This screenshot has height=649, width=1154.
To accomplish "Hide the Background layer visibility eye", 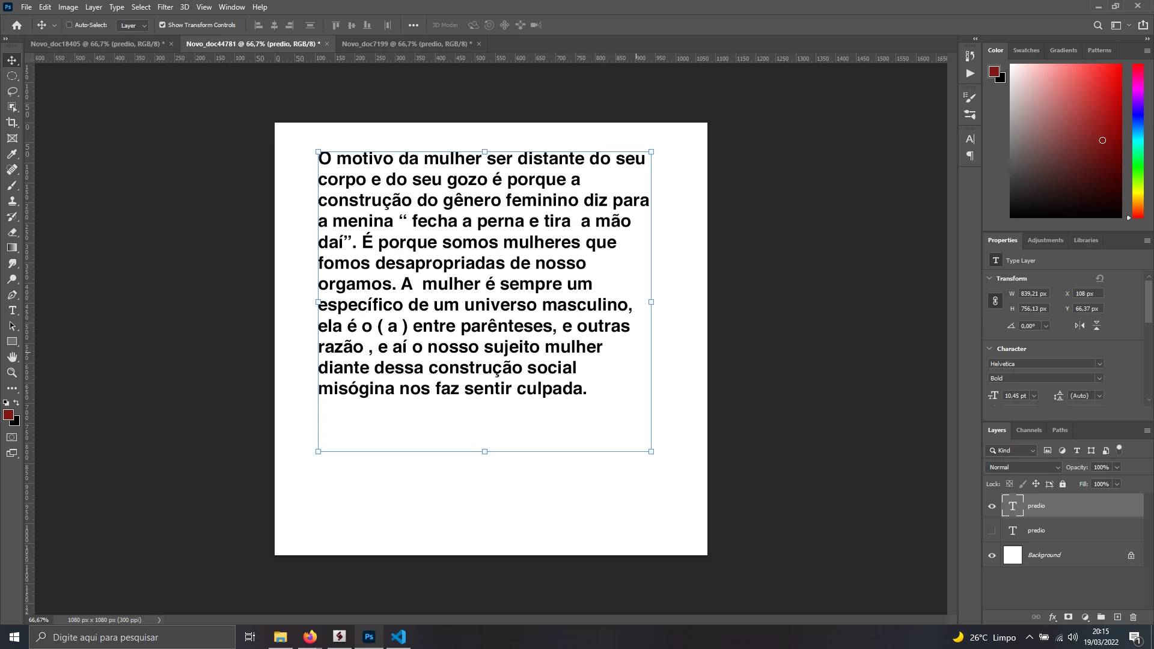I will pos(992,555).
